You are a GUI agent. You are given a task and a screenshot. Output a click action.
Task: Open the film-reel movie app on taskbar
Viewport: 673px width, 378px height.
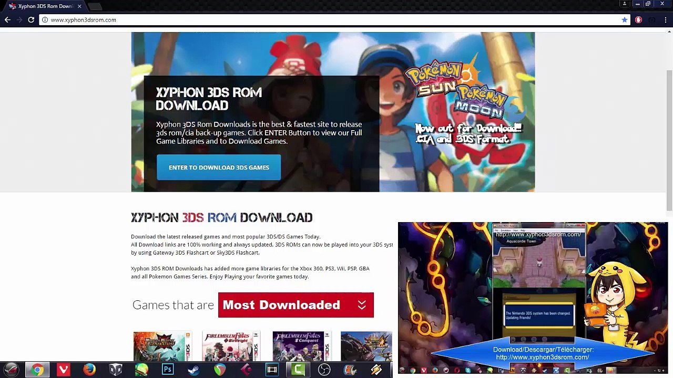click(x=350, y=370)
